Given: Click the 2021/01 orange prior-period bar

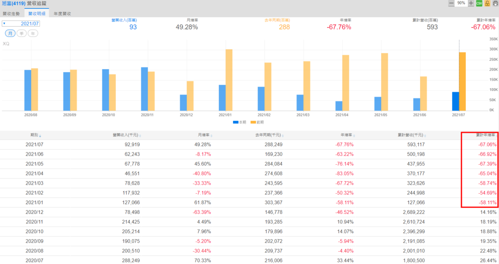Looking at the screenshot, I should (229, 80).
